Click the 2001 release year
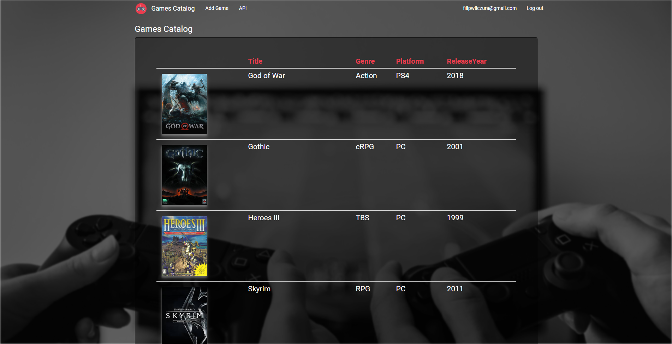Image resolution: width=672 pixels, height=344 pixels. click(x=455, y=147)
